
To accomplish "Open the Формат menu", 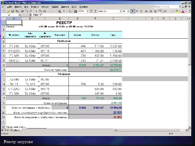I will (x=45, y=7).
